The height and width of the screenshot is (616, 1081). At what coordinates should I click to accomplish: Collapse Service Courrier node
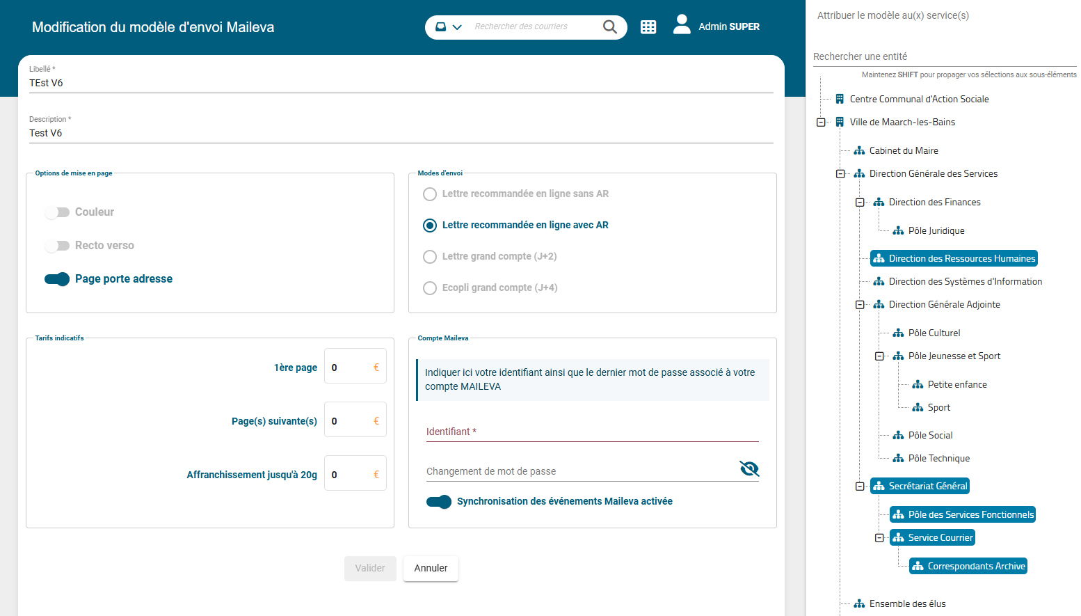879,538
